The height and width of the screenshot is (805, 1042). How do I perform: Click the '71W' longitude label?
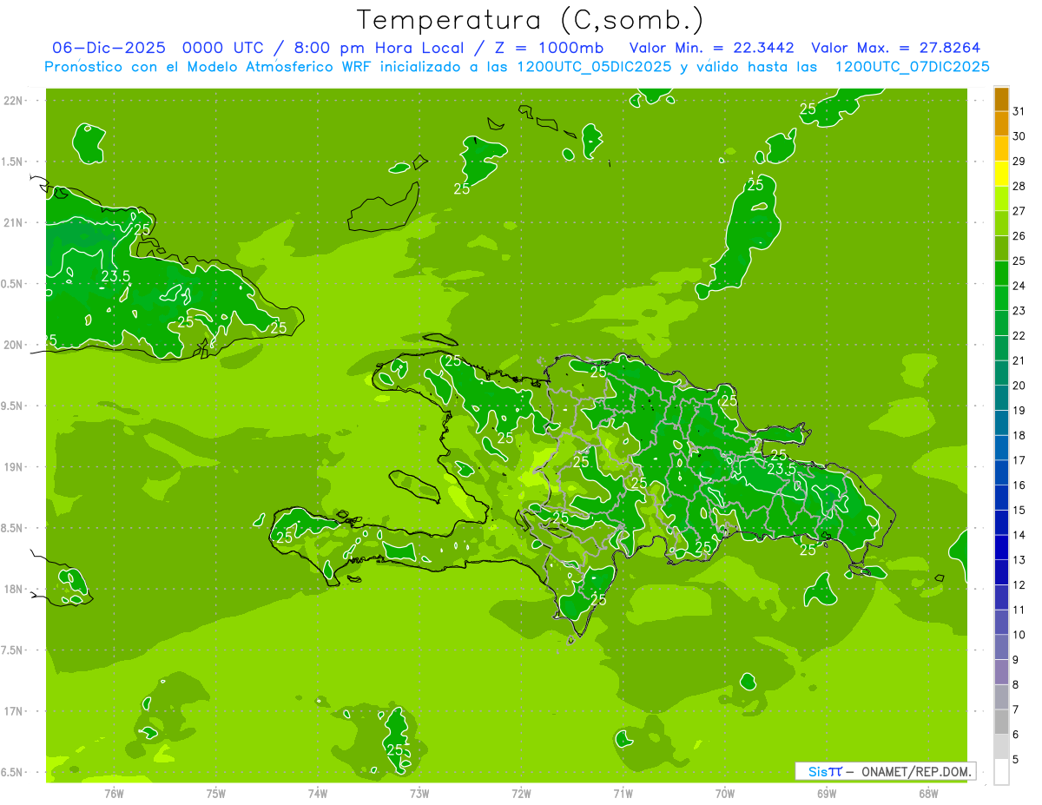pyautogui.click(x=623, y=794)
